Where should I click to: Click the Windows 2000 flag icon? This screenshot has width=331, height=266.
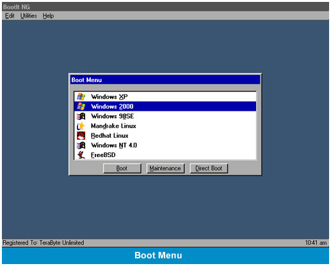tap(81, 106)
